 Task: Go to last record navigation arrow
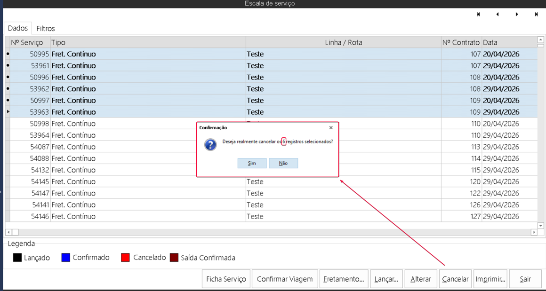536,14
